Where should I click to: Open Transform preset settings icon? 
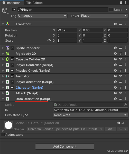tap(121, 24)
